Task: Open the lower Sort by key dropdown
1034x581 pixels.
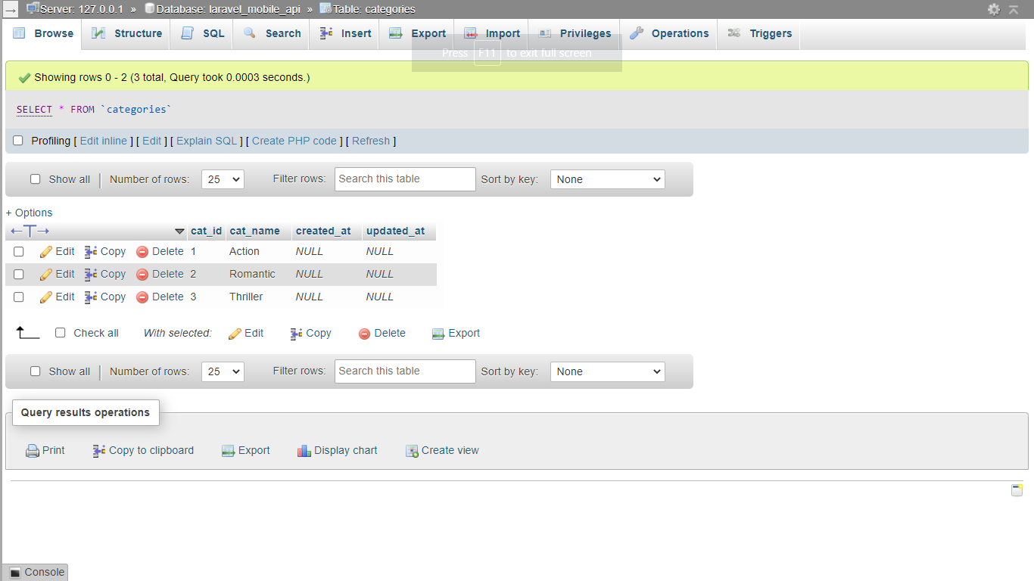Action: [608, 371]
